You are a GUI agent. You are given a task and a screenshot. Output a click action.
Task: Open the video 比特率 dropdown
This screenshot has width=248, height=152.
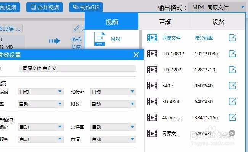pos(113,92)
